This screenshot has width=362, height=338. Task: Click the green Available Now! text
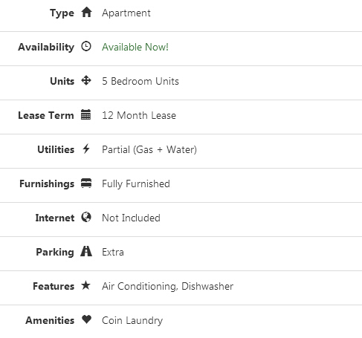pyautogui.click(x=135, y=47)
